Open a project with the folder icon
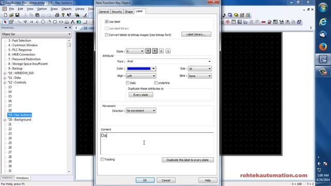 pos(11,15)
